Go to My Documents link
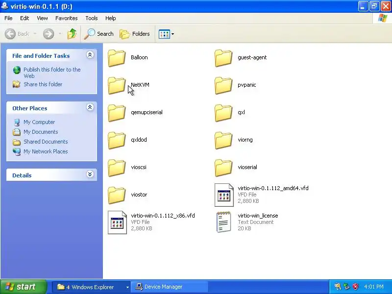Viewport: 392px width, 294px height. pyautogui.click(x=41, y=132)
